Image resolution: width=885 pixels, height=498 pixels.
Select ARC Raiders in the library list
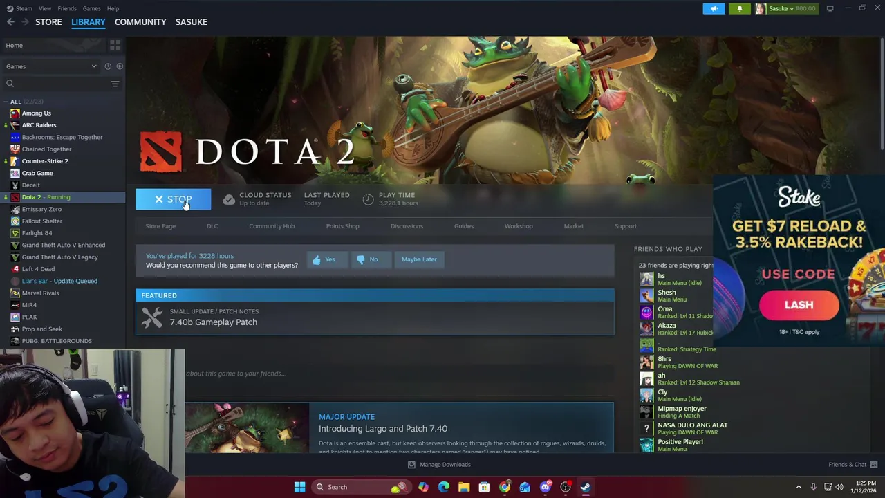click(x=39, y=125)
